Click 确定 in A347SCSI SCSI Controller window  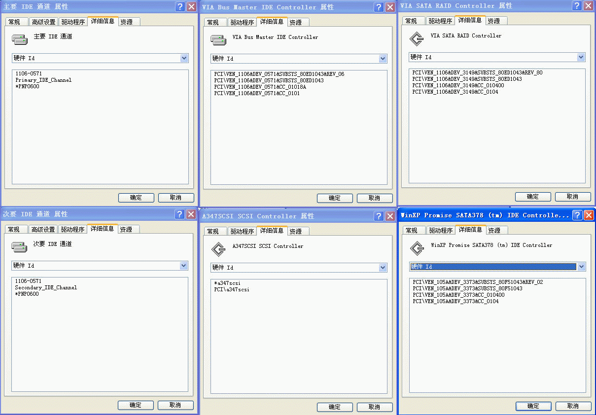(335, 407)
